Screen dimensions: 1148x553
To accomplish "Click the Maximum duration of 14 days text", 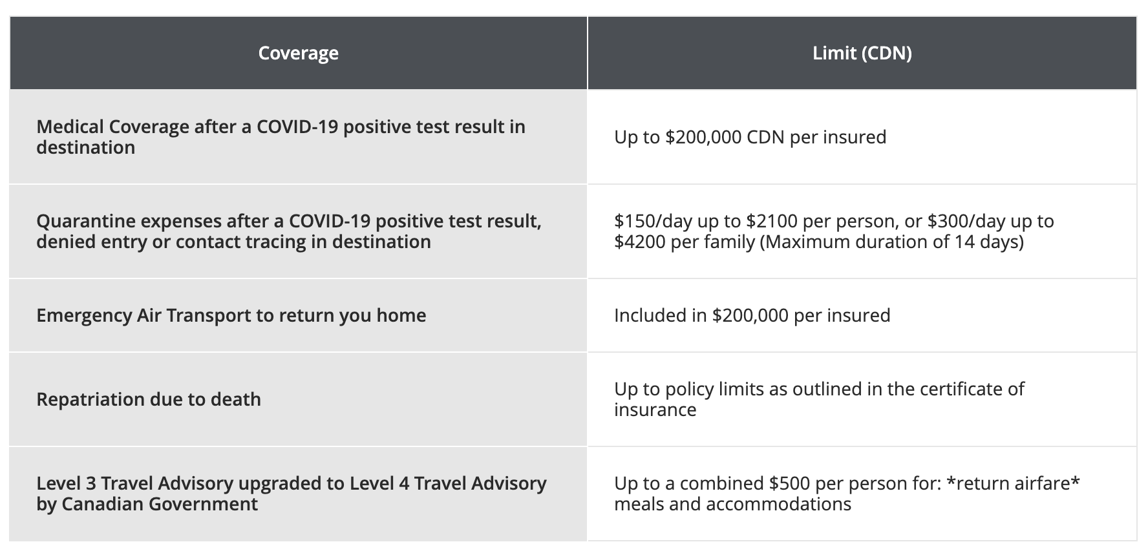I will [x=892, y=242].
